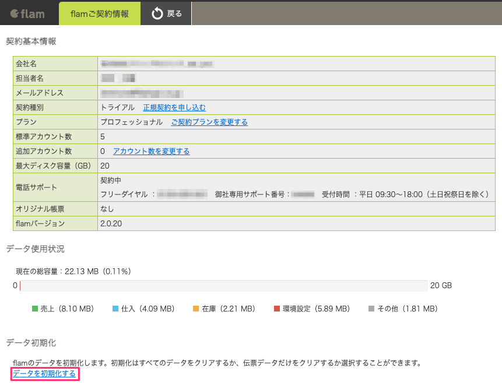Click the 電話サポート row label
Screen dimensions: 502x385
[x=37, y=187]
